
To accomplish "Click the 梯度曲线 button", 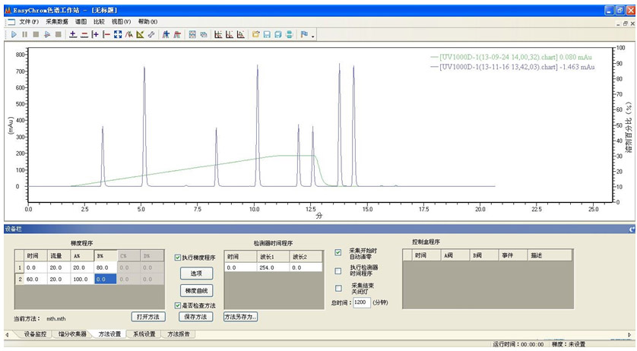I will point(195,291).
